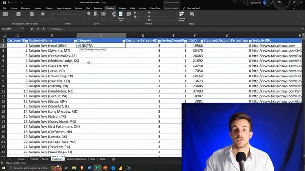Confirm the formula with checkmark icon
The image size is (305, 171).
click(x=38, y=29)
